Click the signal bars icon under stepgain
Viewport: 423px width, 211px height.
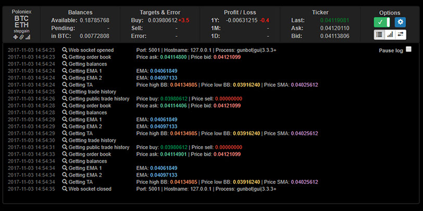[x=27, y=37]
